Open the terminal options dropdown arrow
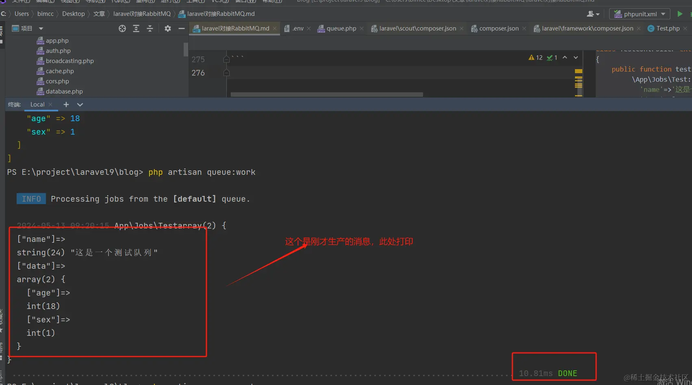This screenshot has width=692, height=385. 80,104
